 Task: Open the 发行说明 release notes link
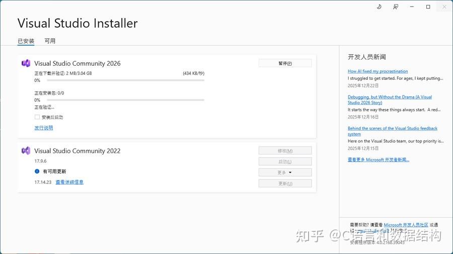(44, 128)
